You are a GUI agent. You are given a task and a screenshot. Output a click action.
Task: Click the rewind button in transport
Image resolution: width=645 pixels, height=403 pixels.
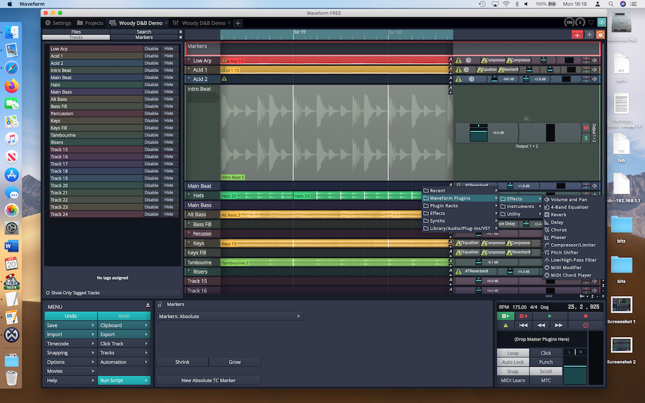541,325
